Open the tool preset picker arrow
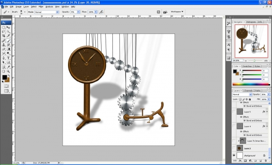 click(x=9, y=12)
